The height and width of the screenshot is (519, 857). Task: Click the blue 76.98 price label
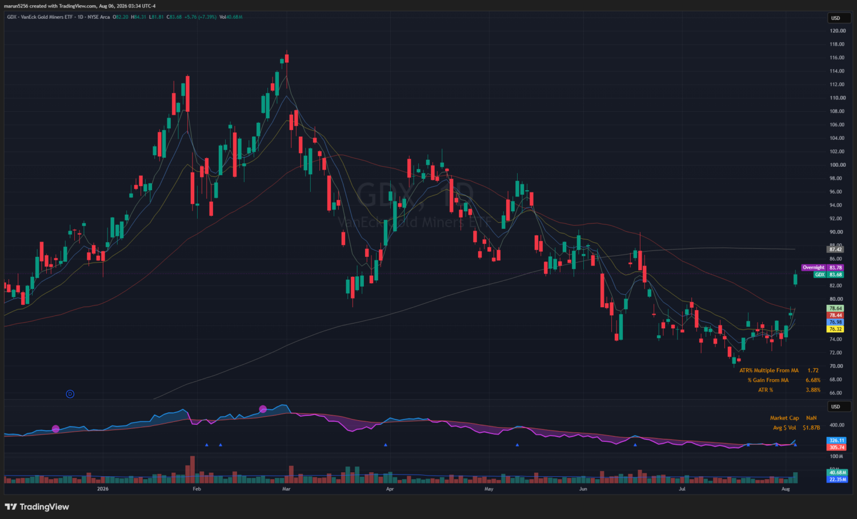pyautogui.click(x=835, y=322)
